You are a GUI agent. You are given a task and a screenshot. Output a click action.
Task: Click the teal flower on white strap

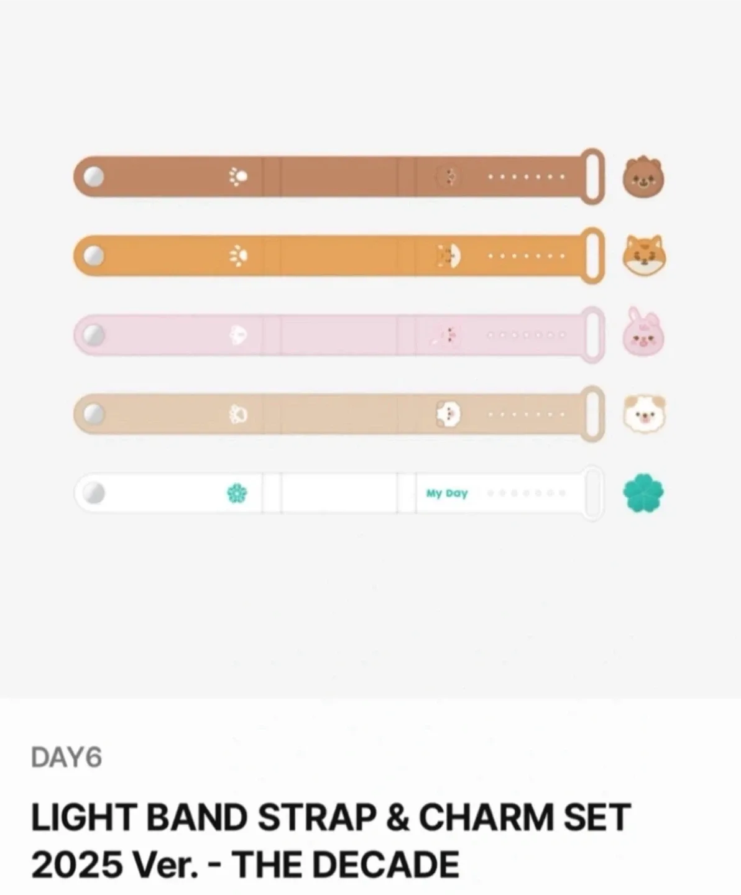[x=237, y=493]
